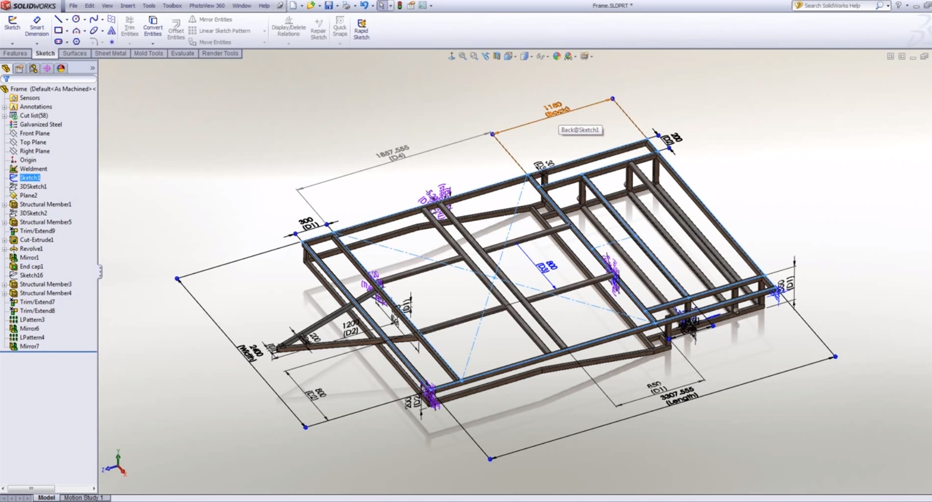This screenshot has height=502, width=932.
Task: Expand the Structural Member1 tree node
Action: tap(5, 204)
